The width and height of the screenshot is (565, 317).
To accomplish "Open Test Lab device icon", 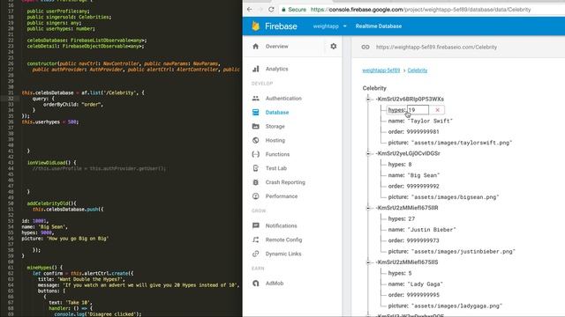I will point(256,168).
